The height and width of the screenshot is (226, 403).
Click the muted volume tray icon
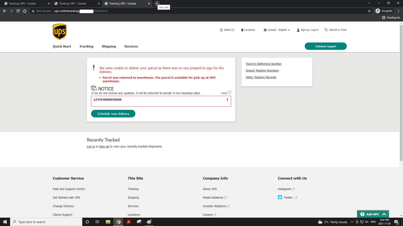point(367,222)
